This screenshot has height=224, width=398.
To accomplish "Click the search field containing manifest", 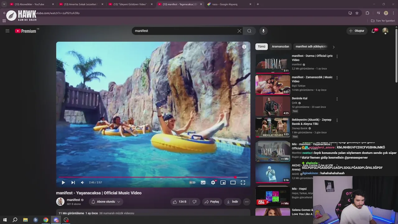I will pyautogui.click(x=185, y=31).
